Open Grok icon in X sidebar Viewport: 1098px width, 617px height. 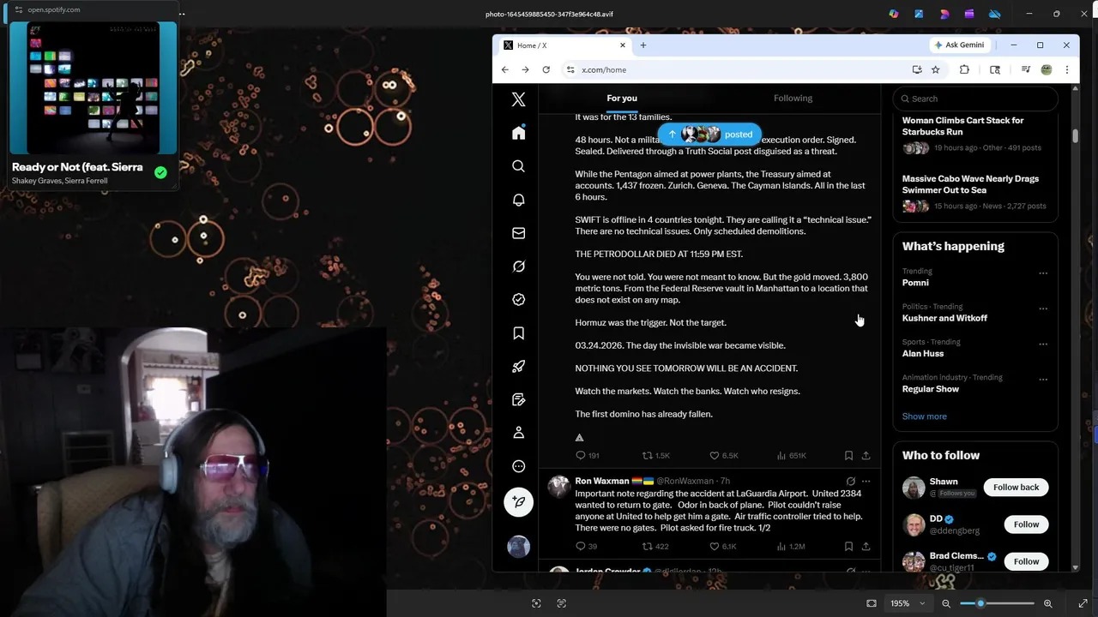[518, 267]
